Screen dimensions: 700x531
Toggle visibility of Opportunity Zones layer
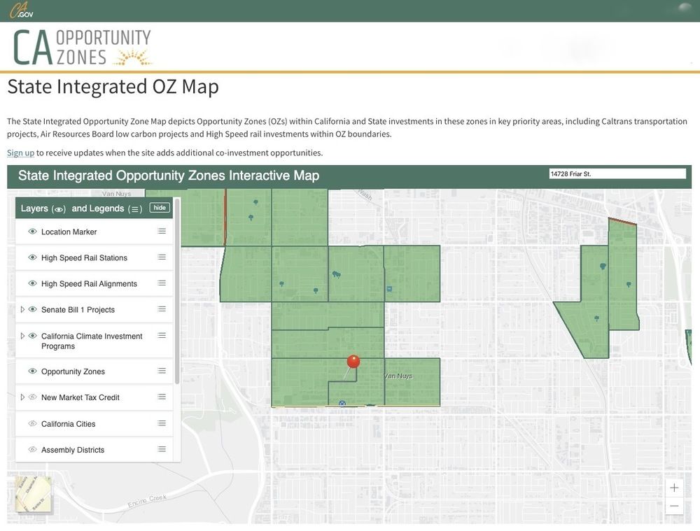tap(32, 371)
